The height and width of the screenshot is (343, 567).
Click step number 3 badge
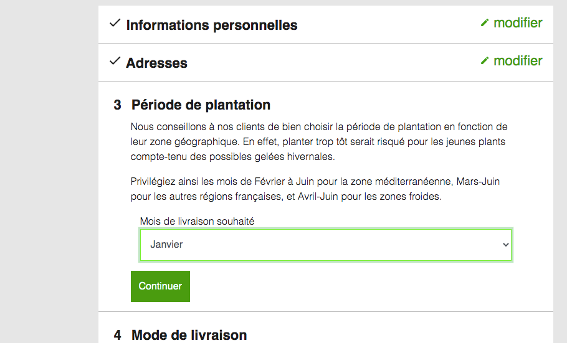[117, 105]
